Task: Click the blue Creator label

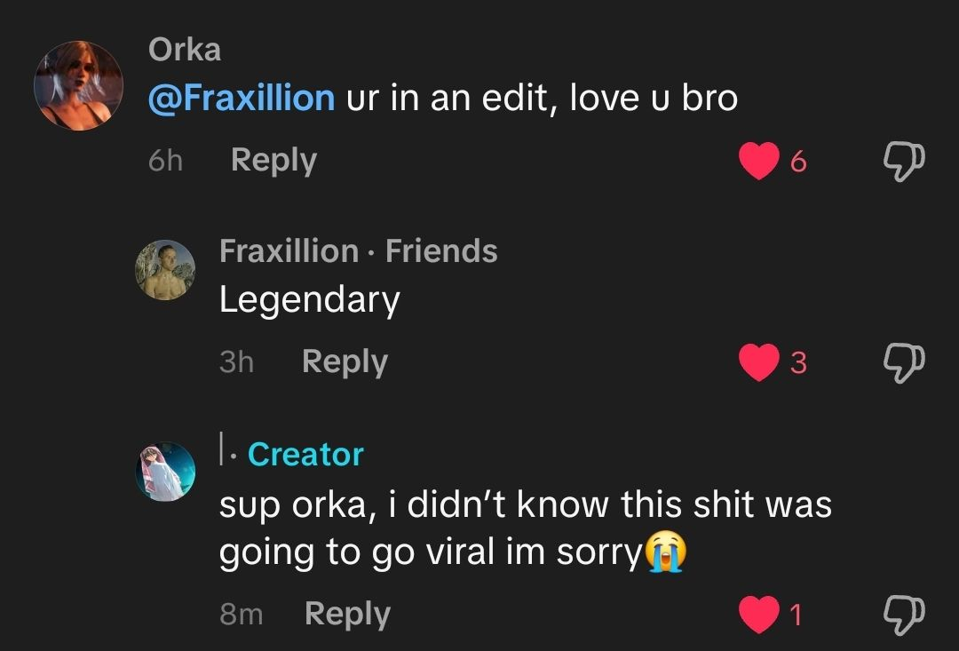Action: (x=305, y=454)
